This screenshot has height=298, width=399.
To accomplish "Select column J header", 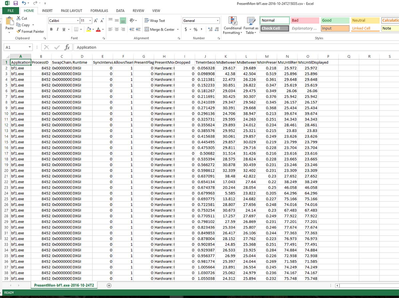I will coord(205,57).
